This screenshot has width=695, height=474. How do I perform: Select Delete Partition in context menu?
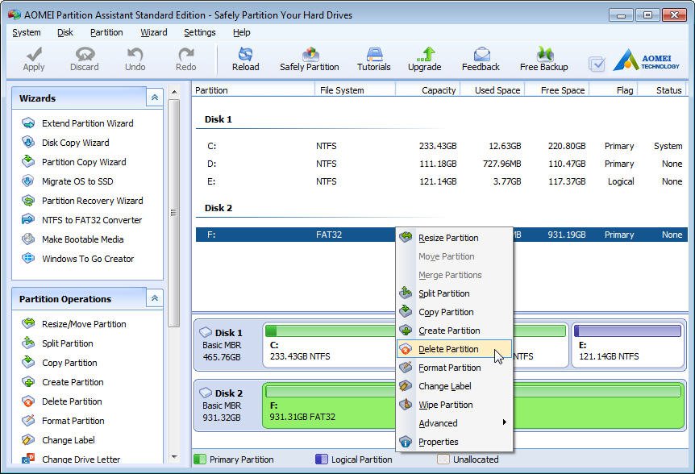pyautogui.click(x=454, y=349)
